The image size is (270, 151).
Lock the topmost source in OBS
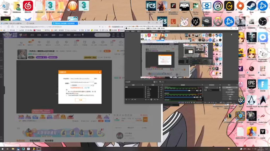pyautogui.click(x=161, y=87)
